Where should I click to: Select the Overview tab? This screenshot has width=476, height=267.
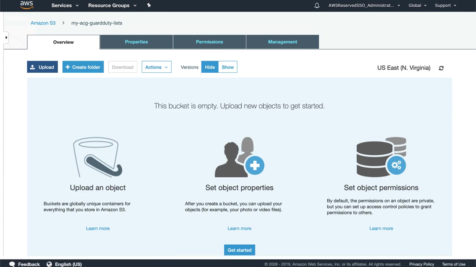click(63, 42)
